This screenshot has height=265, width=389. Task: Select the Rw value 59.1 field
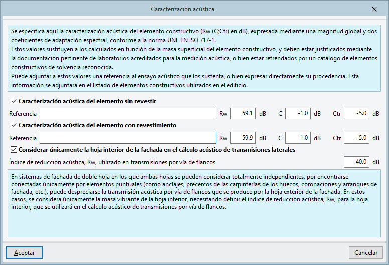(x=243, y=113)
